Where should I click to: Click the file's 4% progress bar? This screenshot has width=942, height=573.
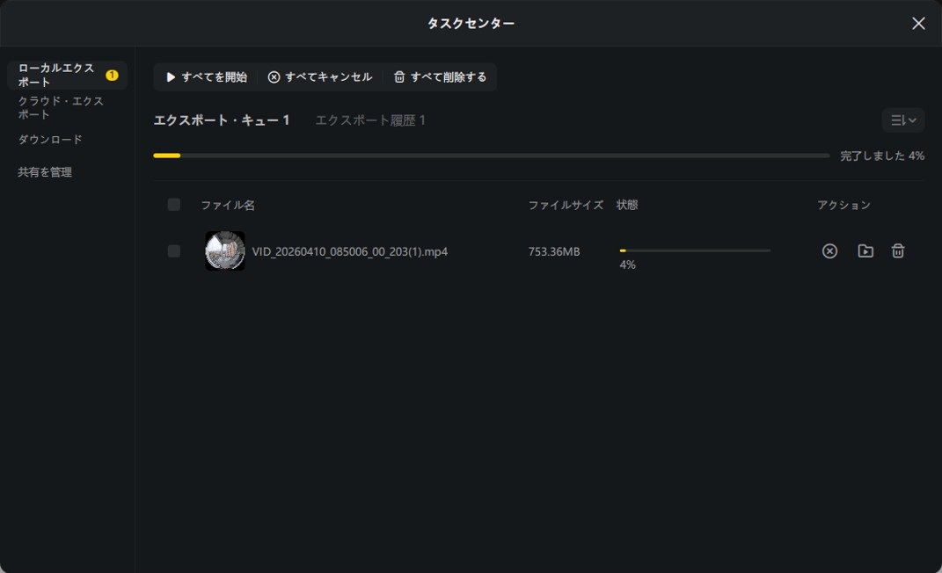pos(695,250)
